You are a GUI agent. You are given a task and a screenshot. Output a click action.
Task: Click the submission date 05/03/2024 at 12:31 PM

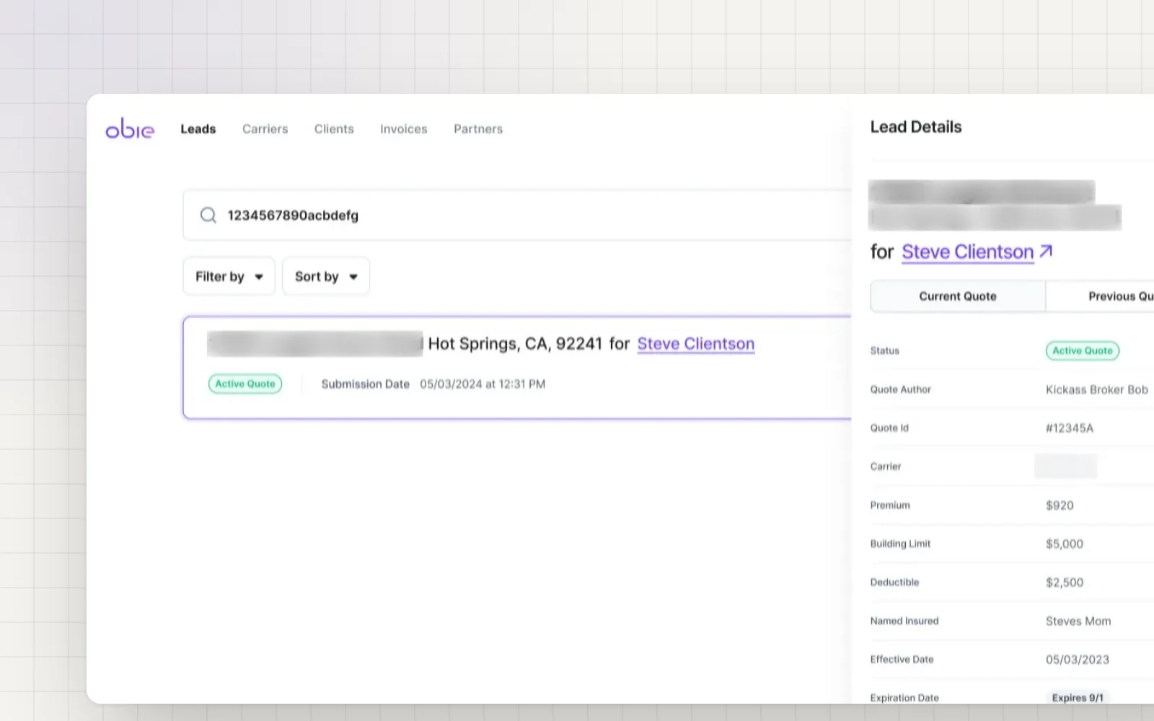click(x=483, y=384)
